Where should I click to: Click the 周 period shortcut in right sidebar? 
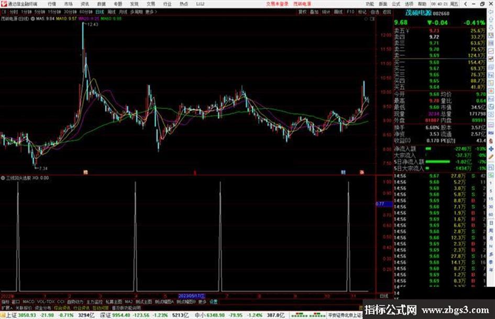(491, 230)
